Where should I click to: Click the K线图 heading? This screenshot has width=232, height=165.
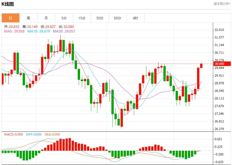pyautogui.click(x=8, y=4)
